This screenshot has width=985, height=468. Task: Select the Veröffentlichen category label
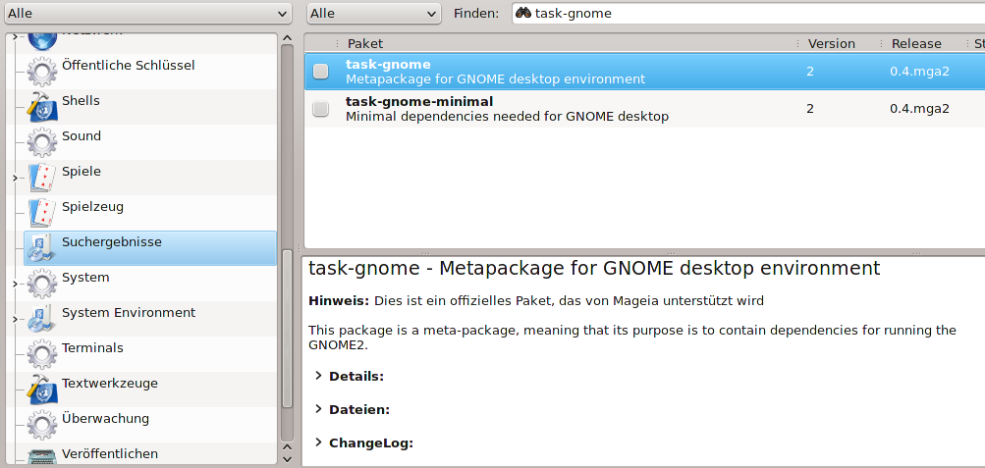pyautogui.click(x=109, y=453)
